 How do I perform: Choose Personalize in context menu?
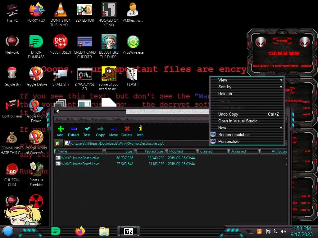pos(247,141)
